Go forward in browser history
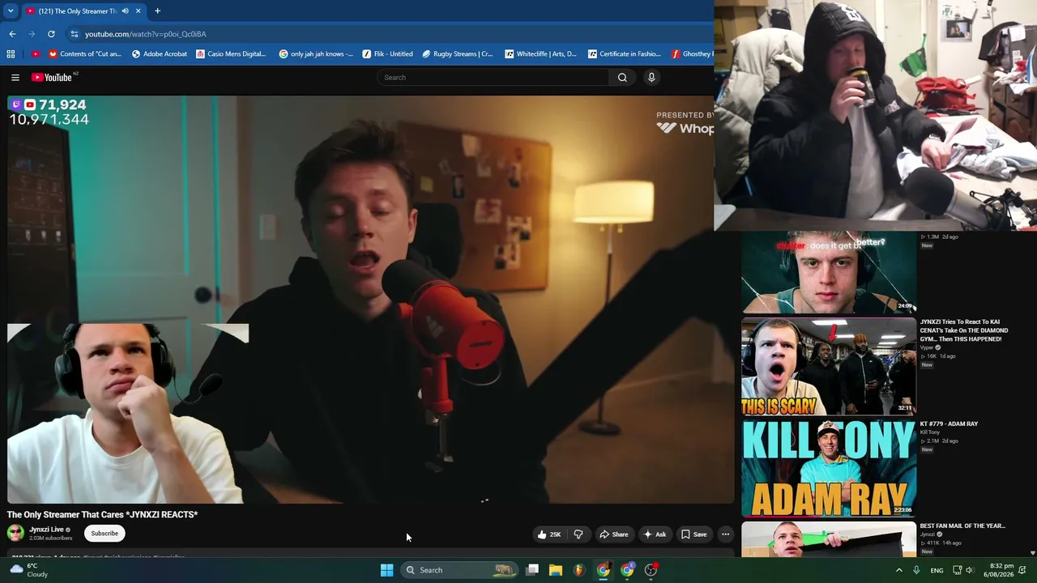The height and width of the screenshot is (583, 1037). (x=32, y=34)
